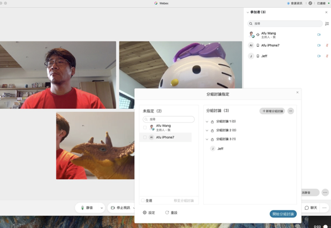
Task: Click Afu iPhone7's mobile device icon
Action: point(258,45)
